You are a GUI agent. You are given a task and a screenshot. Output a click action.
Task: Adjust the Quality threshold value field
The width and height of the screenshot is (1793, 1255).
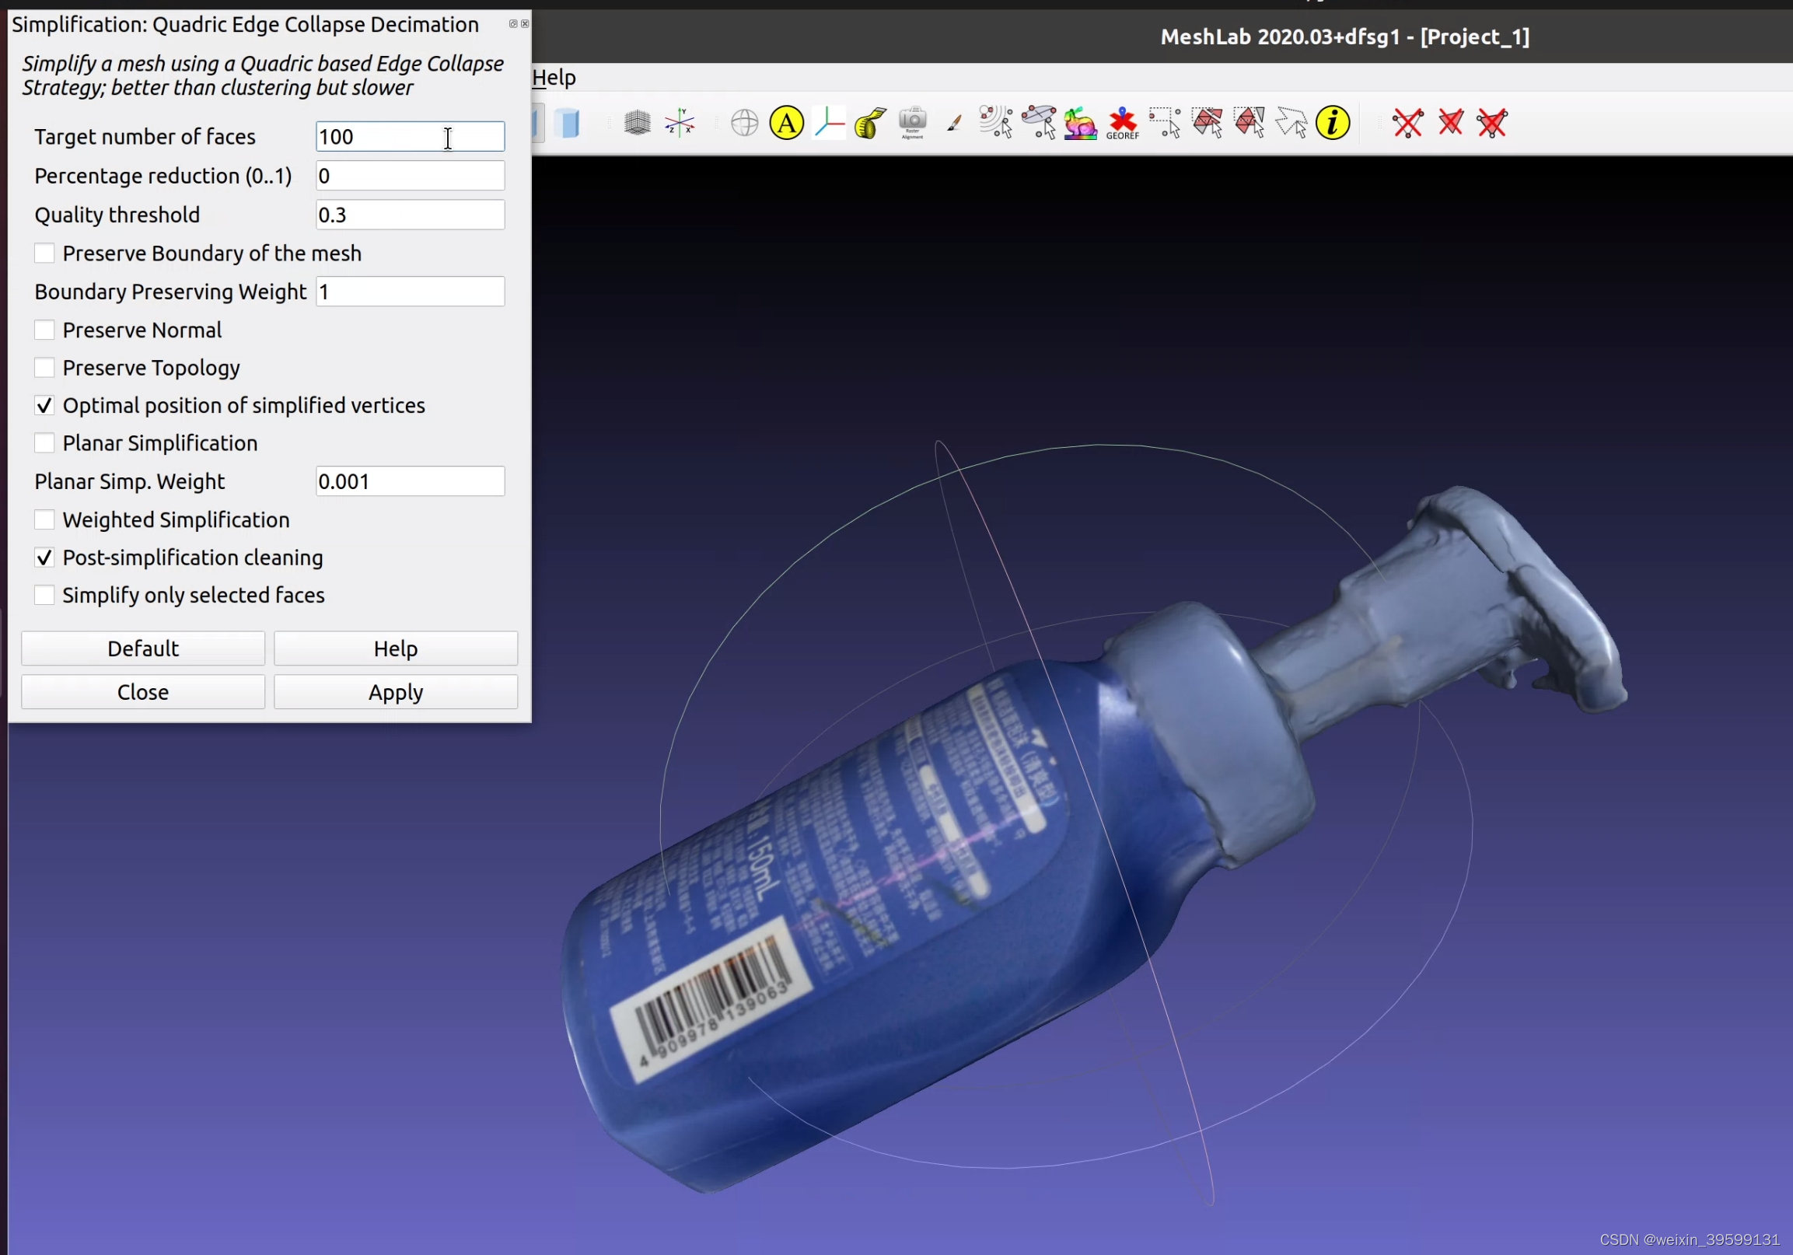tap(409, 214)
